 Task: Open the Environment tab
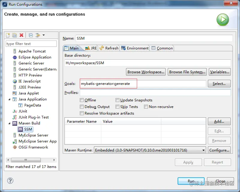pos(135,48)
